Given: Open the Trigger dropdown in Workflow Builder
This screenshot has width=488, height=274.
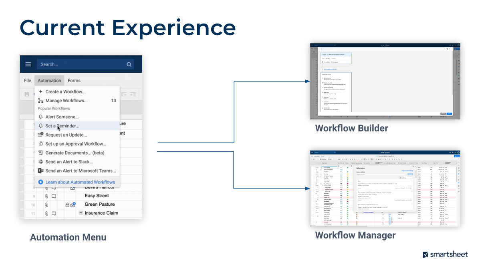Looking at the screenshot, I should pyautogui.click(x=336, y=54).
